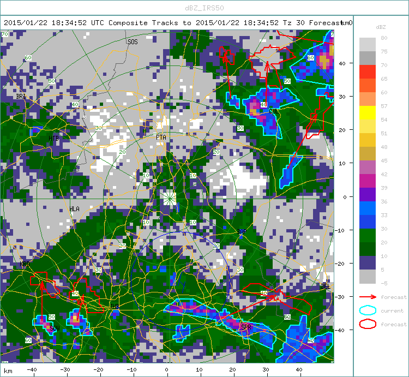Click the cyan-outlined storm cell near CUL
This screenshot has width=409, height=377.
[270, 110]
